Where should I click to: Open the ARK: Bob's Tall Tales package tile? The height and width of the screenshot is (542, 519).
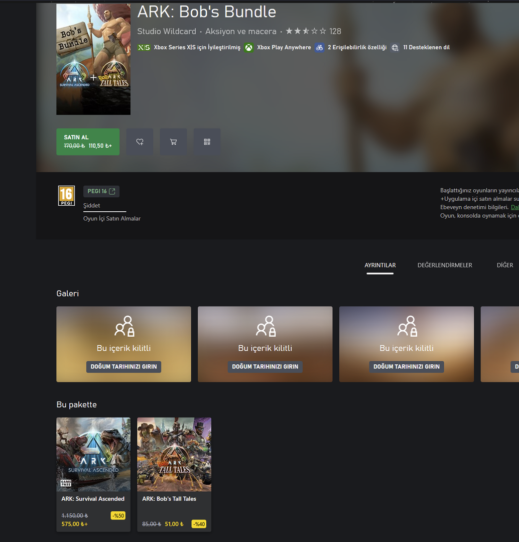click(x=174, y=475)
